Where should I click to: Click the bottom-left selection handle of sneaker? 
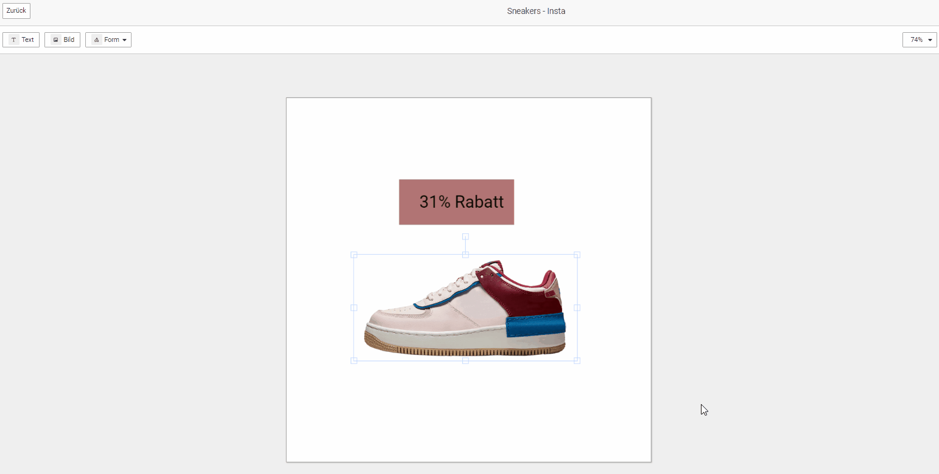point(354,361)
